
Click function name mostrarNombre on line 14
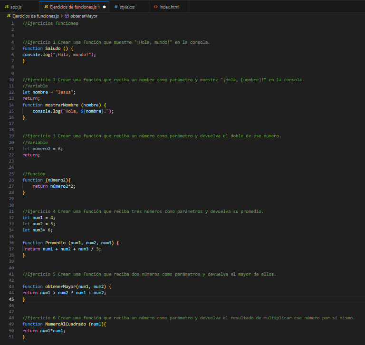62,105
